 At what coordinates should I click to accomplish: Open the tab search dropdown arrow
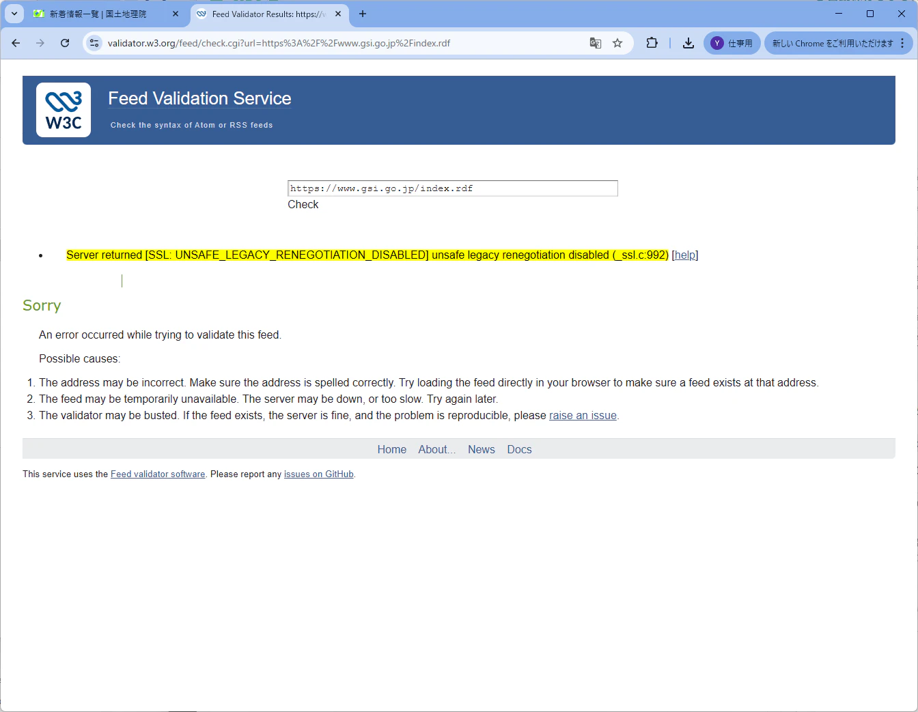[x=14, y=14]
